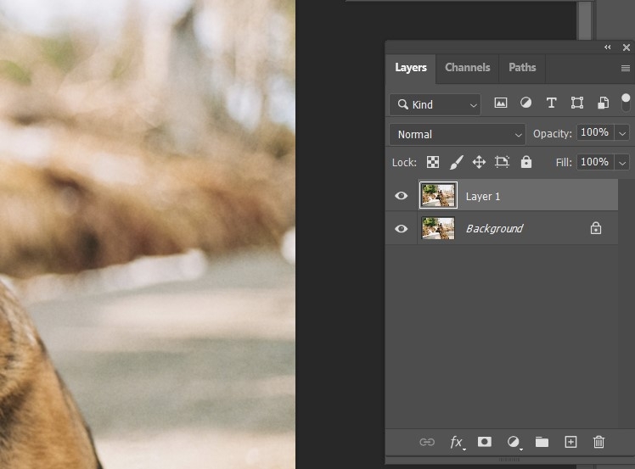Switch to the Layers tab
The height and width of the screenshot is (469, 635).
(411, 68)
